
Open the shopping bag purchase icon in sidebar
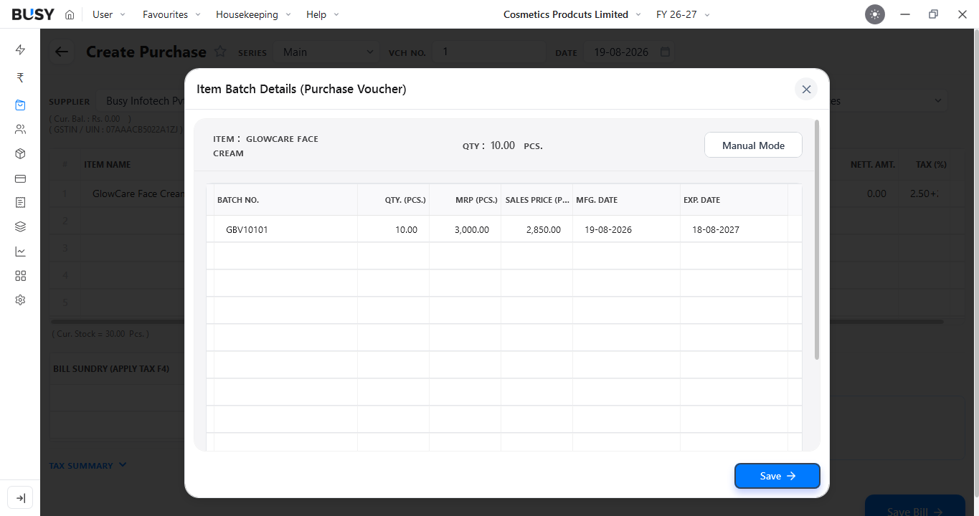coord(20,105)
